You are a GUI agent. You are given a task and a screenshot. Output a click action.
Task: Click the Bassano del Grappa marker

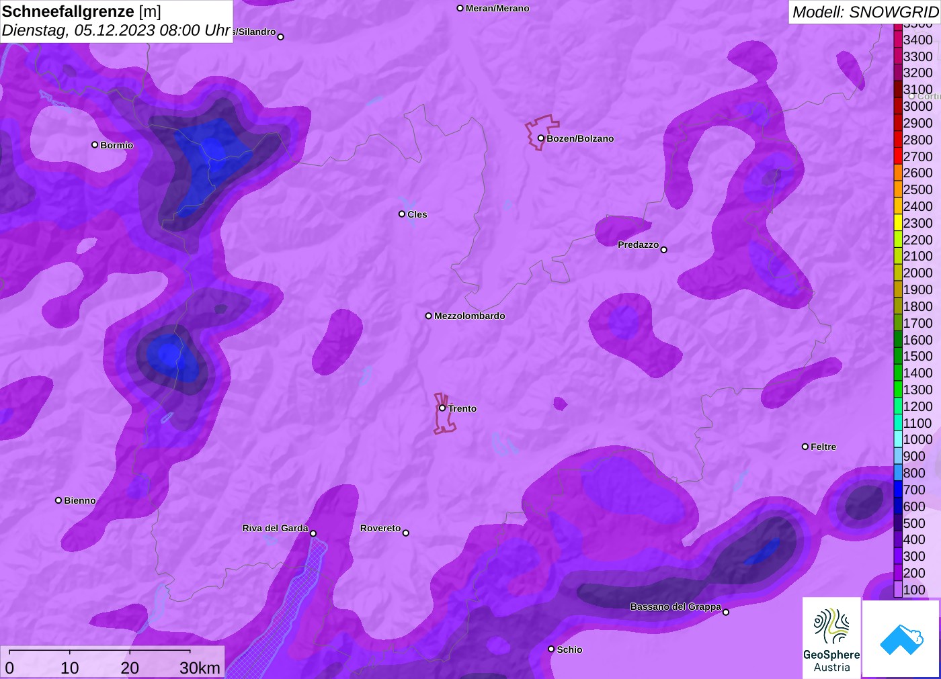click(x=726, y=612)
